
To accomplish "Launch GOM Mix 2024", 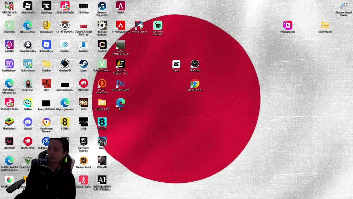I will pyautogui.click(x=288, y=25).
